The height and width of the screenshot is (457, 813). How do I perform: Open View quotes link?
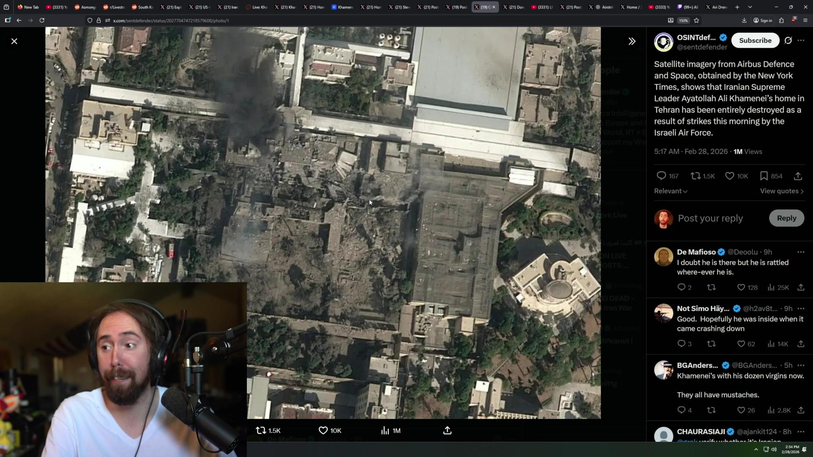[x=781, y=191]
